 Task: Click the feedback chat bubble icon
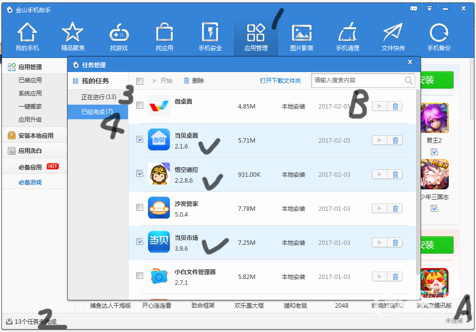click(x=414, y=8)
